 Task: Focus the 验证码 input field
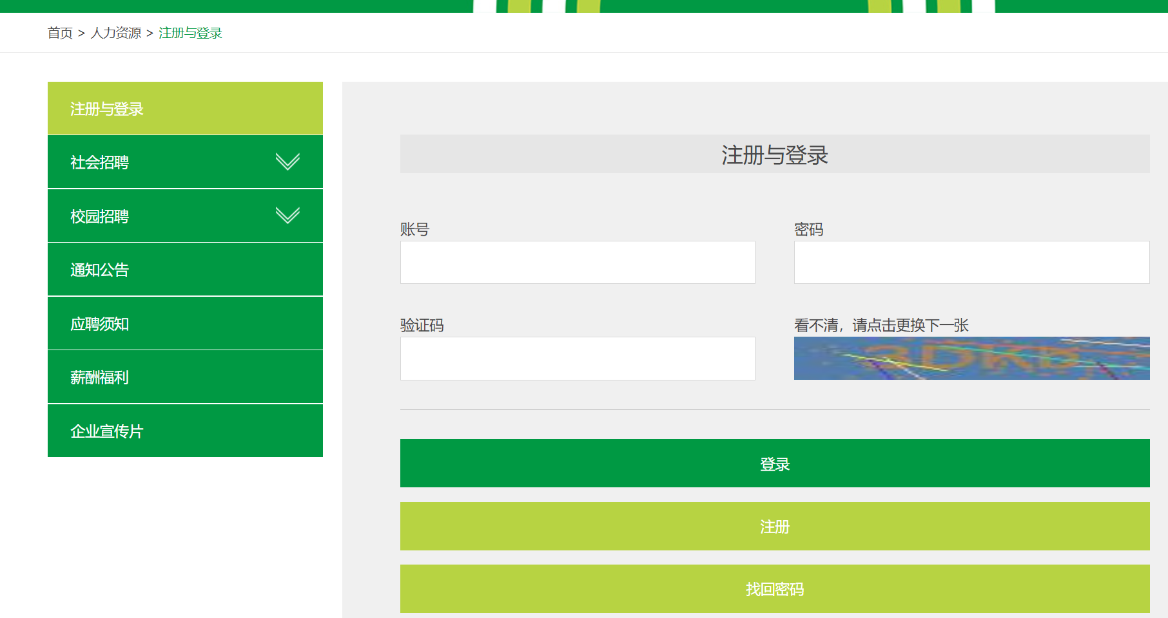[578, 359]
